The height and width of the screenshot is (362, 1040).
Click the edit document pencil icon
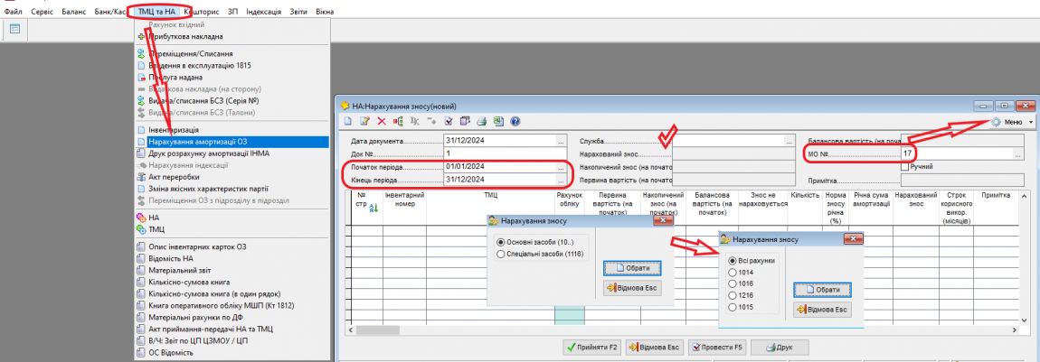coord(364,121)
